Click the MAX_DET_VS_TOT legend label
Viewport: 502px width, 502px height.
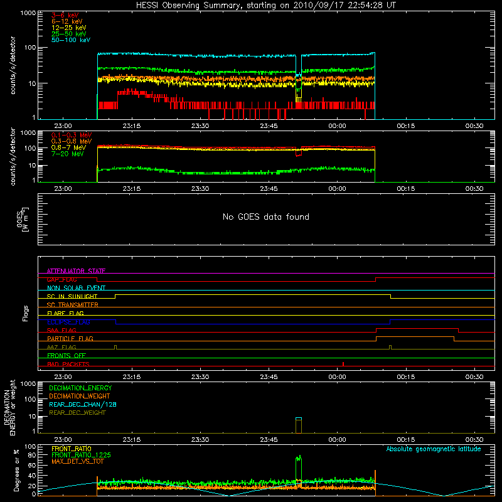[x=78, y=461]
